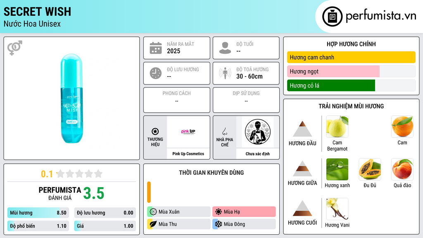Click the sun icon beside Mùa Hạ
423x238 pixels.
pyautogui.click(x=219, y=212)
